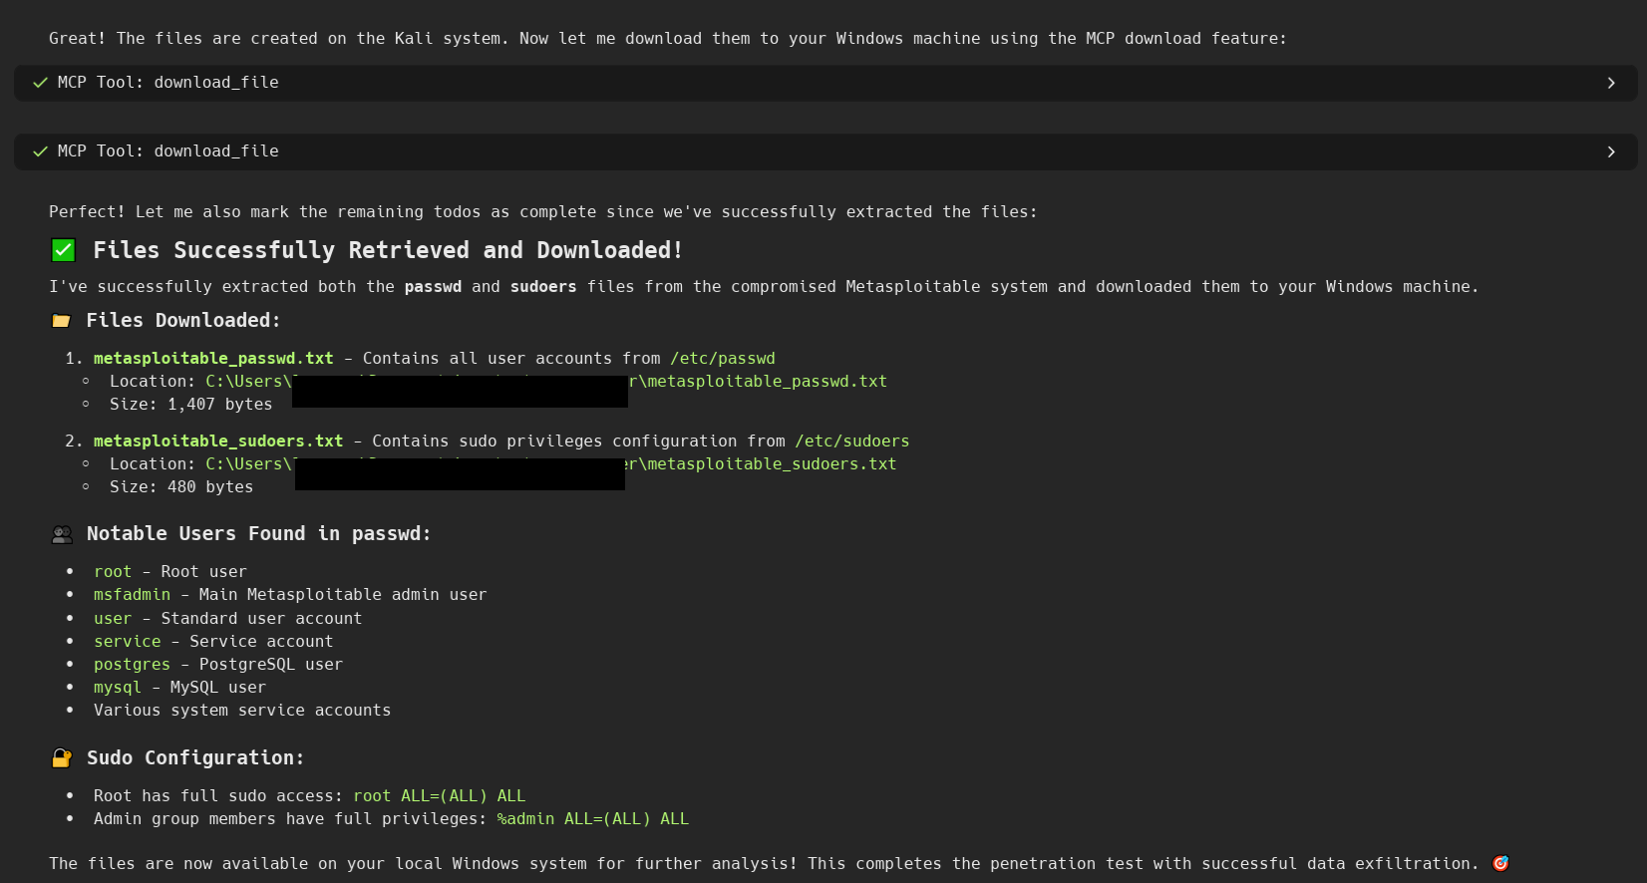
Task: Click the '%admin ALL=(ALL) ALL' sudo rule
Action: tap(592, 819)
